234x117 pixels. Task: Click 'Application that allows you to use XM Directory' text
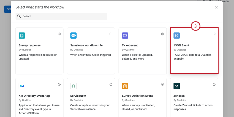39,109
